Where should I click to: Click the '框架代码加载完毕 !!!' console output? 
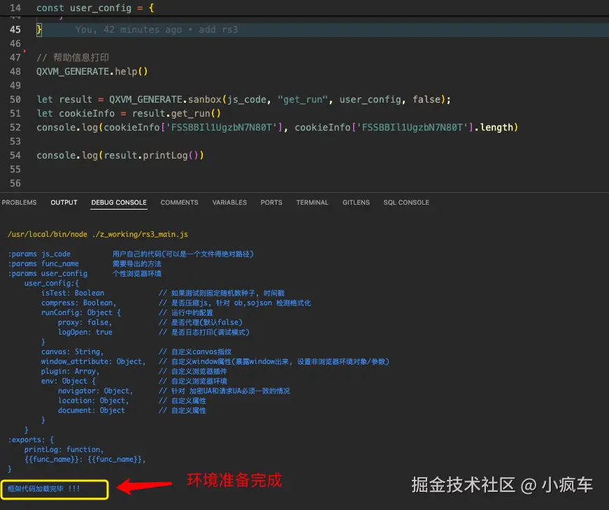coord(44,488)
